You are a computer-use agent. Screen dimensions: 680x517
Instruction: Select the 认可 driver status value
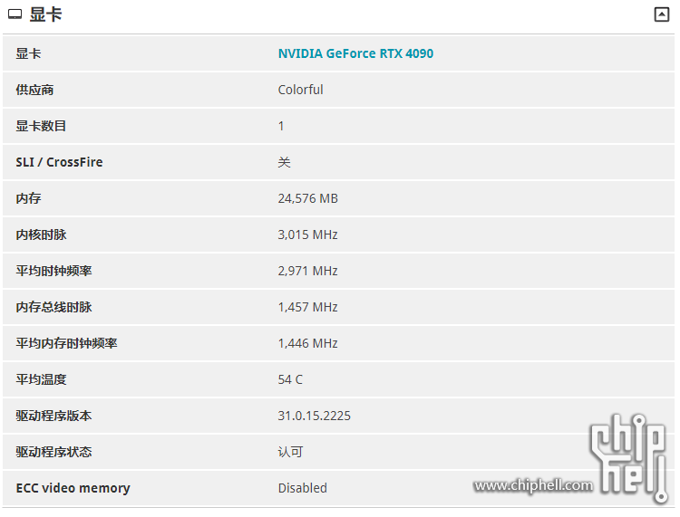click(290, 452)
